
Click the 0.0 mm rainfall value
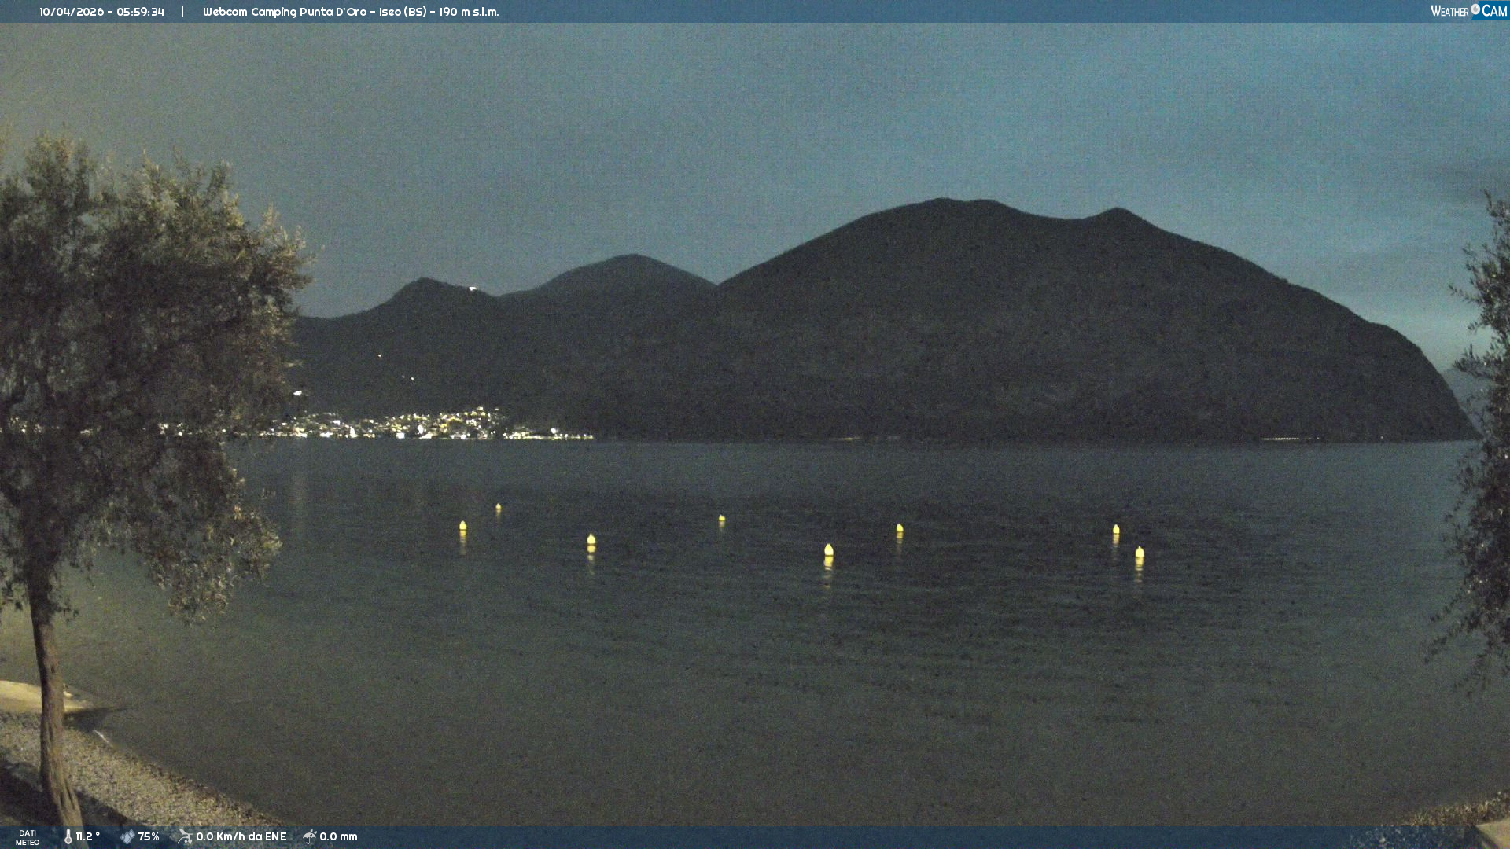click(x=338, y=836)
